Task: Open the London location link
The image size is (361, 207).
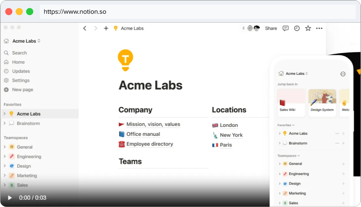Action: (229, 125)
